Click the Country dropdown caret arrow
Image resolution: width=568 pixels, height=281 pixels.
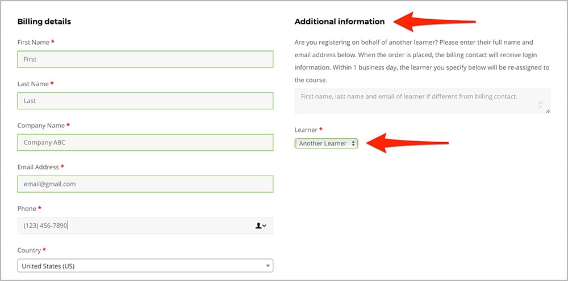[x=268, y=266]
